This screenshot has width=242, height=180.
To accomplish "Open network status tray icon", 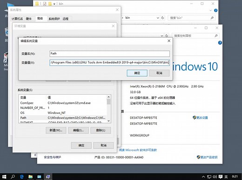I will (209, 177).
